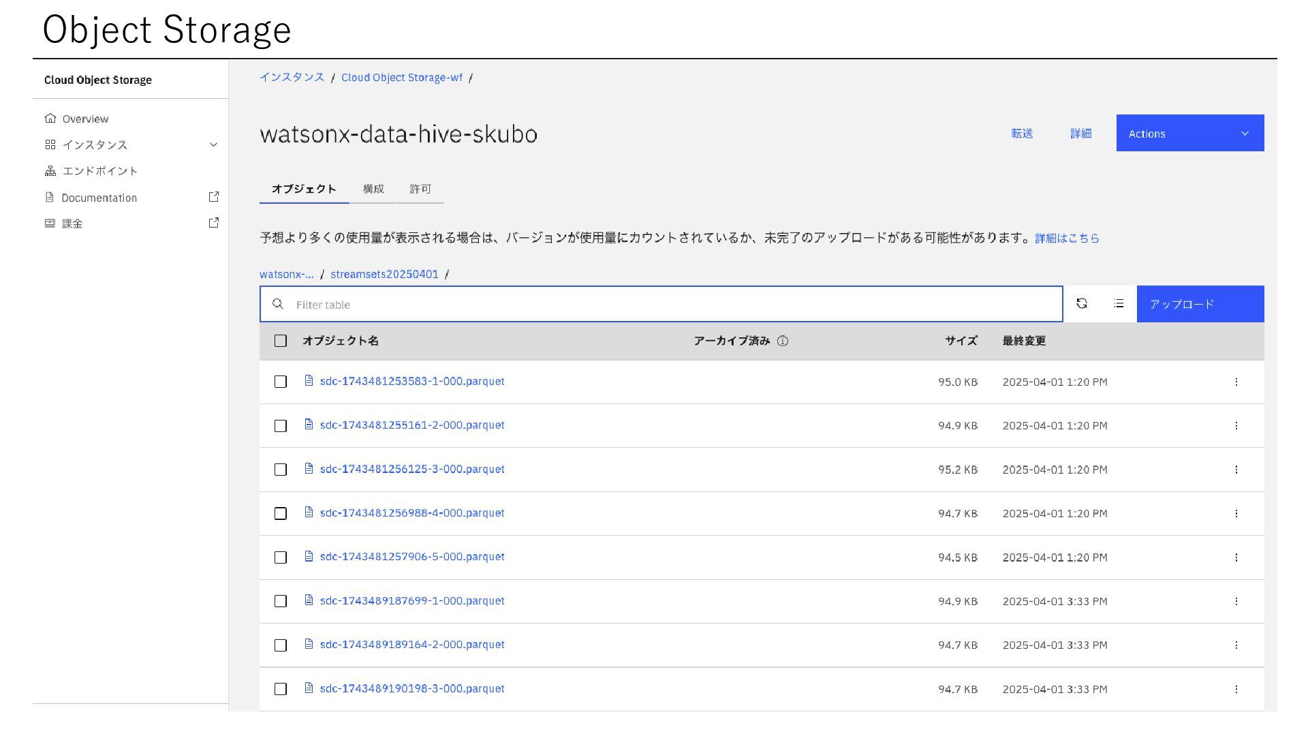Toggle the select-all objects checkbox
The width and height of the screenshot is (1308, 736).
281,341
